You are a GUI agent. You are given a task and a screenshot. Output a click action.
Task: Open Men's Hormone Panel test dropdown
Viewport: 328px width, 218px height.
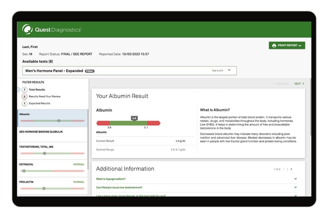tap(229, 70)
